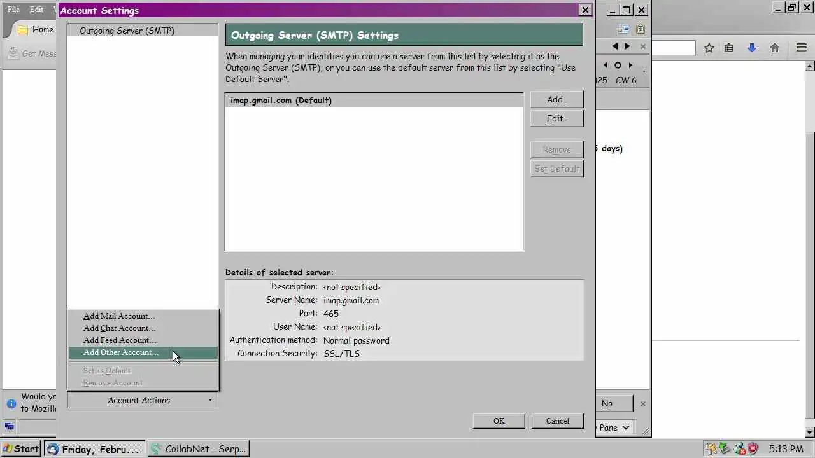Image resolution: width=815 pixels, height=458 pixels.
Task: Click the 5:13 PM taskbar clock
Action: point(786,449)
